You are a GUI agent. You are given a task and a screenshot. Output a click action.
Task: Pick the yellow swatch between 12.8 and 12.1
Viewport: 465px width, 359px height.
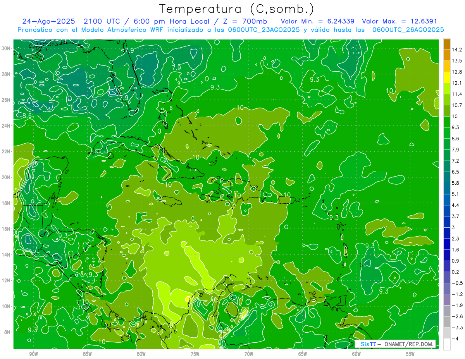click(x=447, y=77)
